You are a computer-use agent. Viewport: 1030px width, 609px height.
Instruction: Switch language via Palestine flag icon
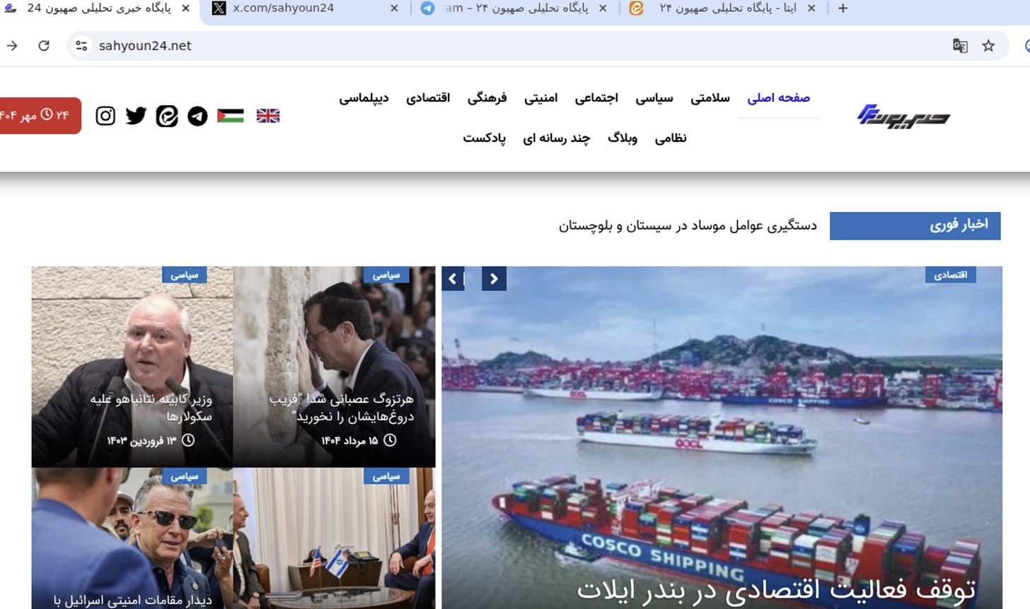click(231, 116)
